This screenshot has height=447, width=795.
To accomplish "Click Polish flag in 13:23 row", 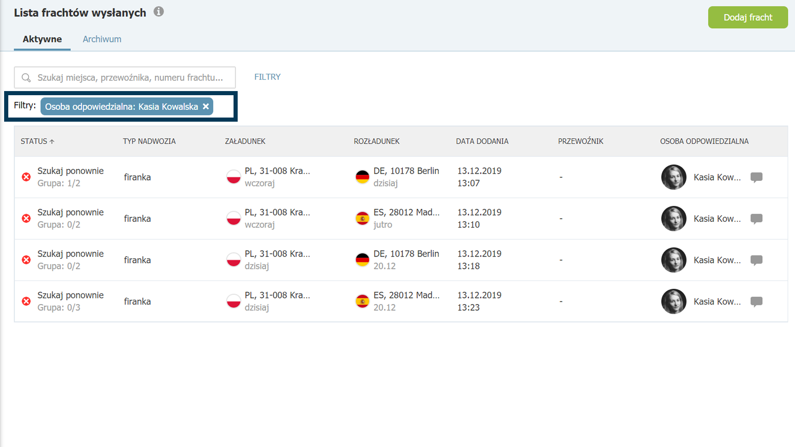I will (x=234, y=301).
